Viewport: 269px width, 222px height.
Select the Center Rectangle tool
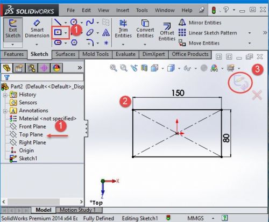[x=58, y=32]
